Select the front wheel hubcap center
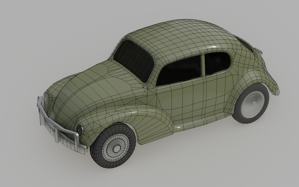Image resolution: width=299 pixels, height=187 pixels. 117,149
